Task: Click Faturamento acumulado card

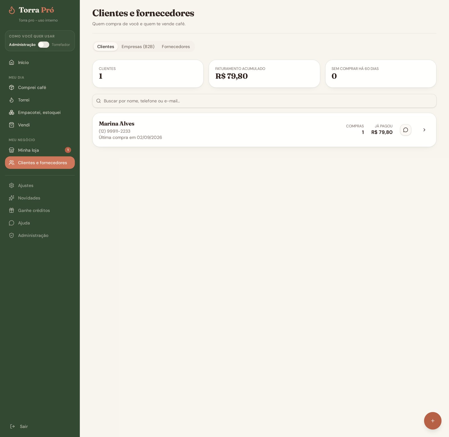Action: [264, 74]
